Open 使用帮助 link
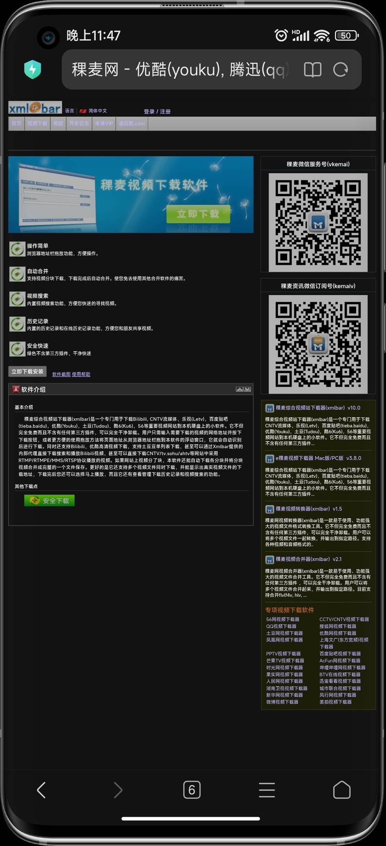This screenshot has width=386, height=846. pos(81,374)
